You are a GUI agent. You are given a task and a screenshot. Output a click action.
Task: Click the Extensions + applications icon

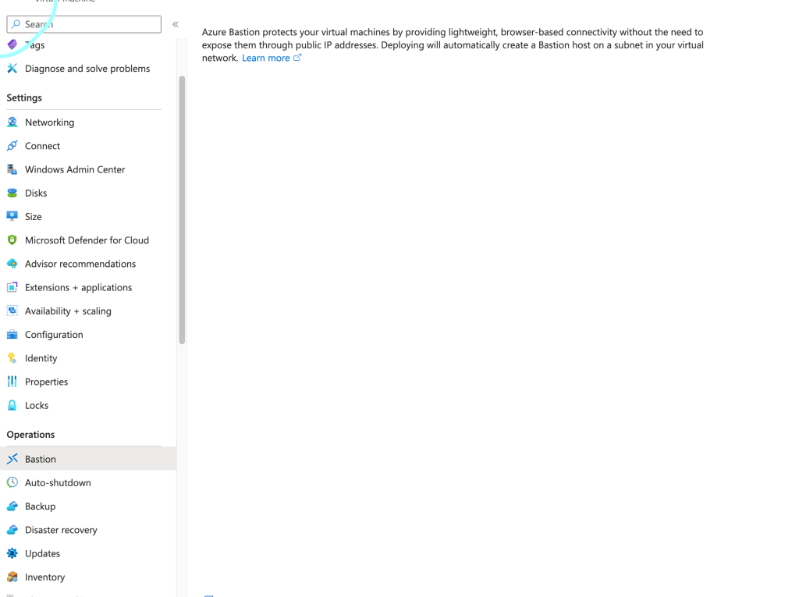click(x=12, y=287)
